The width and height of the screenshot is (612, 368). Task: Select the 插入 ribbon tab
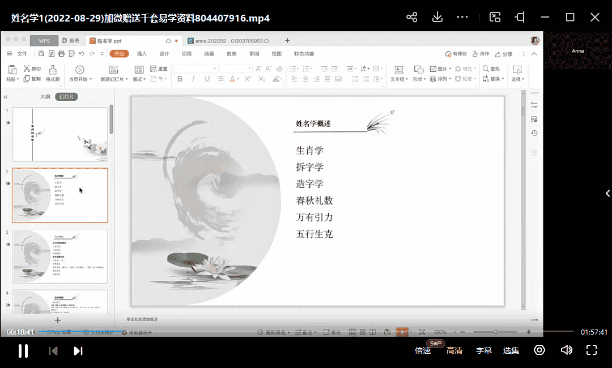[142, 54]
